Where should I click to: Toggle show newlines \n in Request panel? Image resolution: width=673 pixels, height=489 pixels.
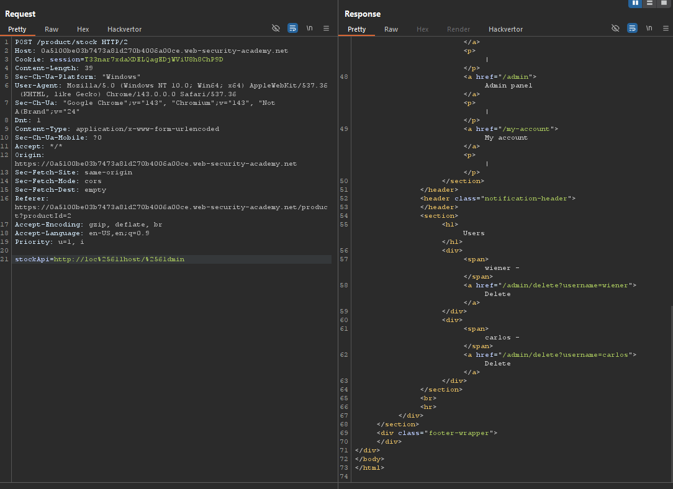pyautogui.click(x=309, y=29)
